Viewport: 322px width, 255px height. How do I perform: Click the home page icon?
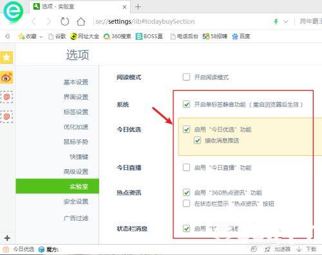click(81, 21)
